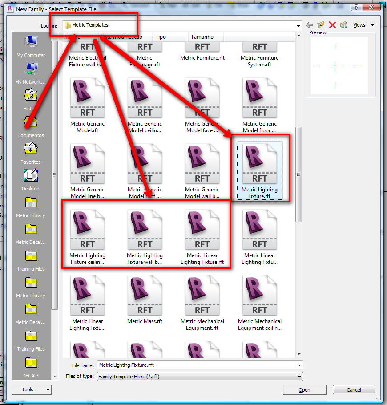Select Metric Electrical Fixture wall based file
This screenshot has width=387, height=405.
pyautogui.click(x=87, y=55)
